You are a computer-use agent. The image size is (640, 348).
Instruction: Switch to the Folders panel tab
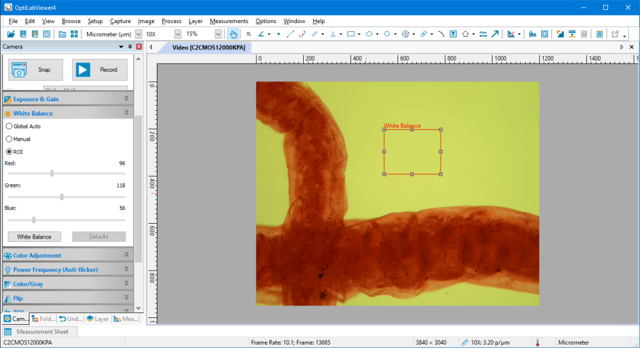coord(43,319)
